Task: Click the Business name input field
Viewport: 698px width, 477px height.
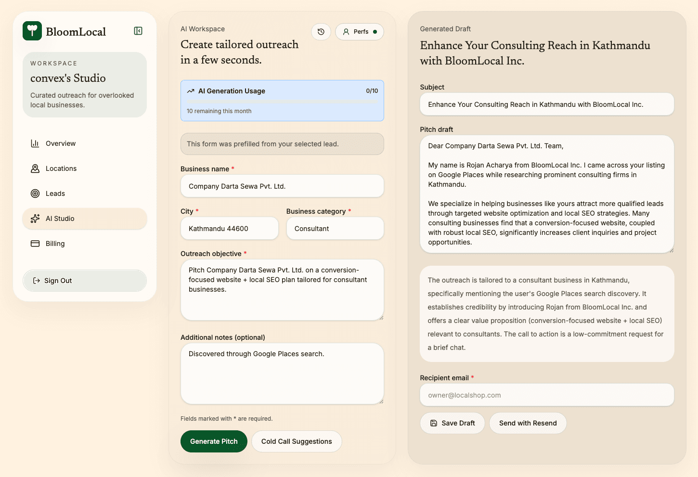Action: (x=282, y=186)
